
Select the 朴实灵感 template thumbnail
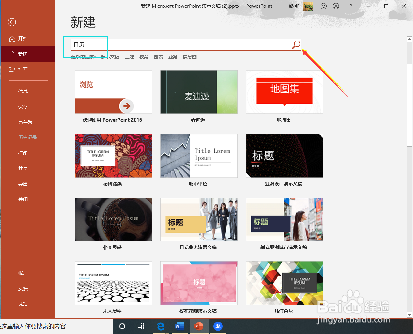pos(113,219)
